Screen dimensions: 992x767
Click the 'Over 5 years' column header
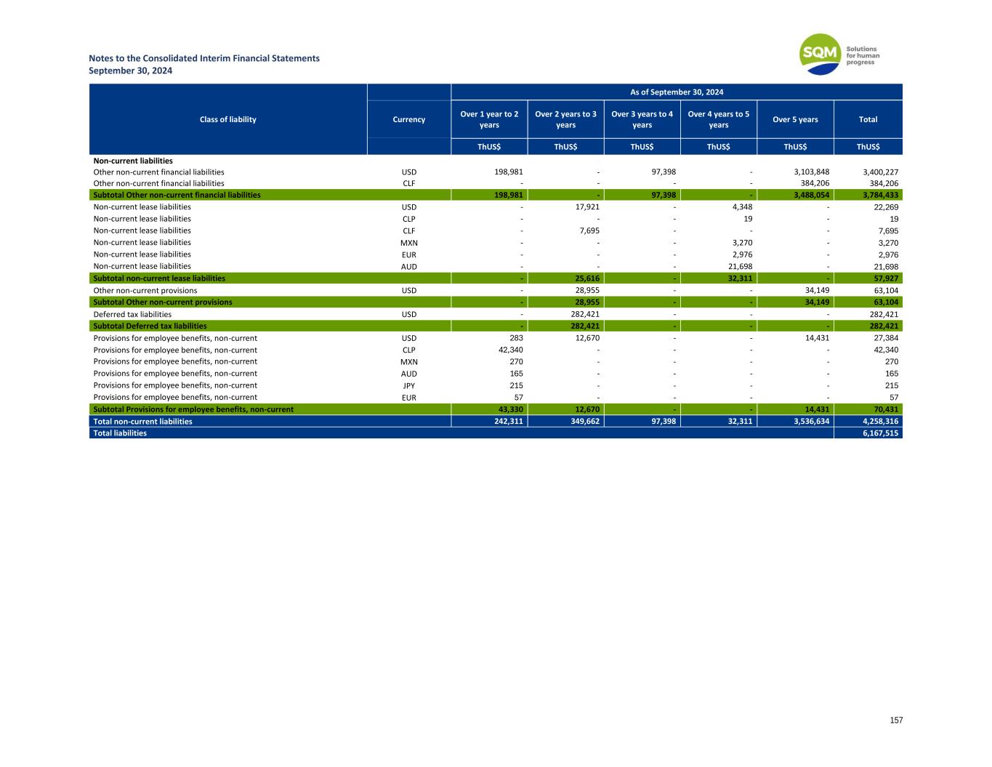pos(795,119)
